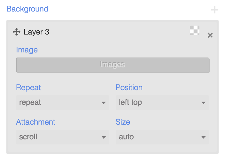Click the move handle icon beside Layer 3
This screenshot has height=163, width=225.
click(17, 32)
